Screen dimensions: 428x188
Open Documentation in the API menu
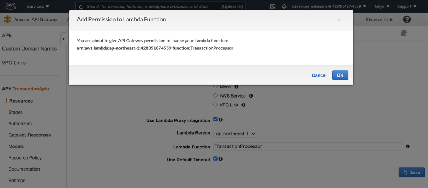[24, 169]
